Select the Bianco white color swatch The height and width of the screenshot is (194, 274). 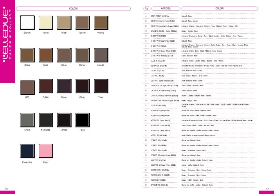(x=27, y=23)
